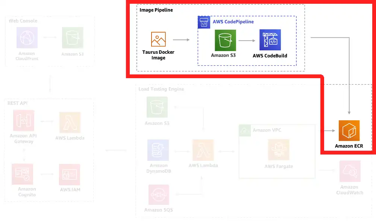Select the "REST API" group title
Image resolution: width=376 pixels, height=221 pixels.
pyautogui.click(x=17, y=103)
